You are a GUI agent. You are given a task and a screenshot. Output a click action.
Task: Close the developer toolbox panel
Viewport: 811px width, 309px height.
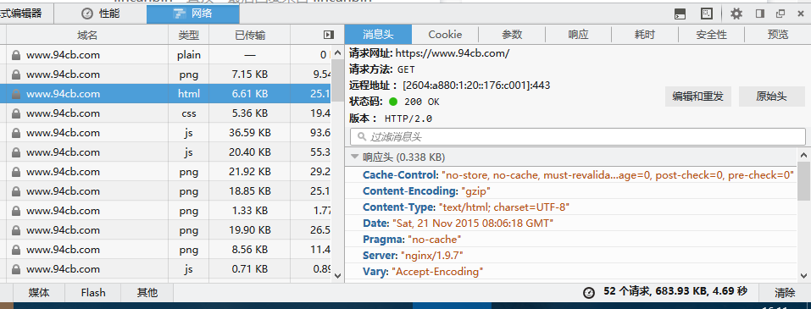pos(800,14)
